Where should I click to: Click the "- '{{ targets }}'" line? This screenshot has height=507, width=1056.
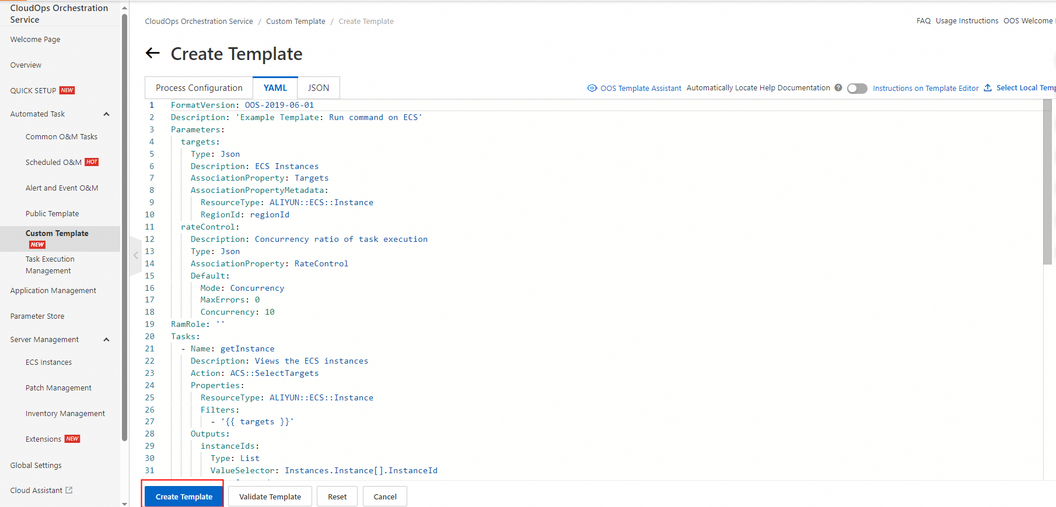click(252, 422)
